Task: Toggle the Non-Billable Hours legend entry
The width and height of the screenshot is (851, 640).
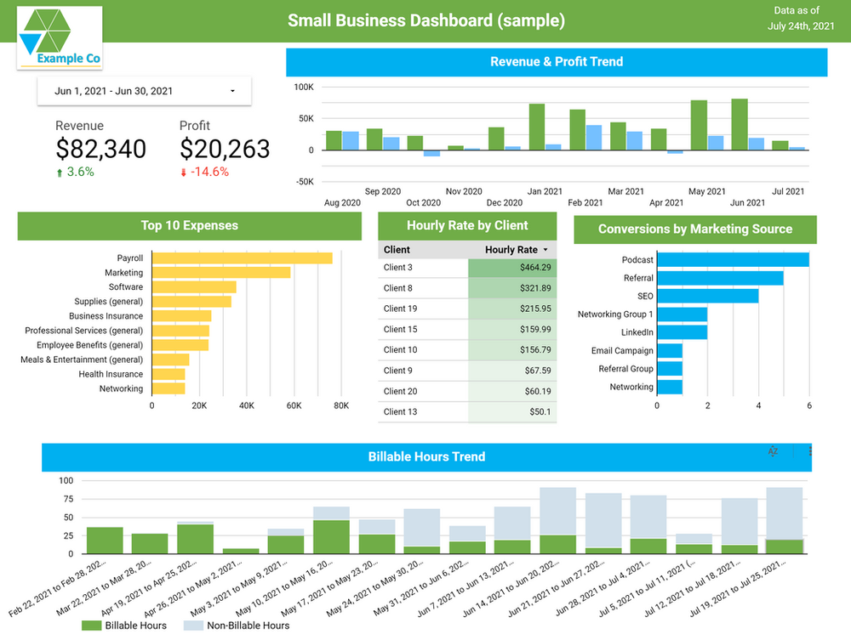Action: click(239, 626)
